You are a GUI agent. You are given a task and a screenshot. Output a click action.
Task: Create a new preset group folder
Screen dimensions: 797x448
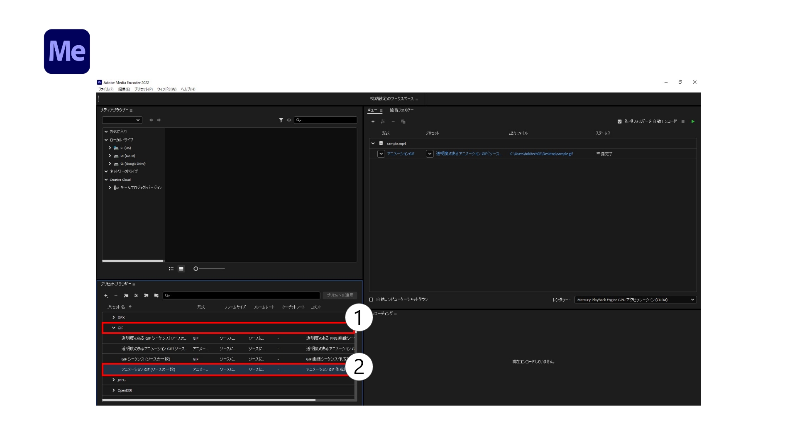pos(126,295)
